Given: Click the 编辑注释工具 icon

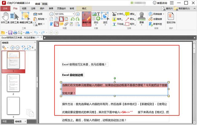Looking at the screenshot, I should tap(25, 18).
